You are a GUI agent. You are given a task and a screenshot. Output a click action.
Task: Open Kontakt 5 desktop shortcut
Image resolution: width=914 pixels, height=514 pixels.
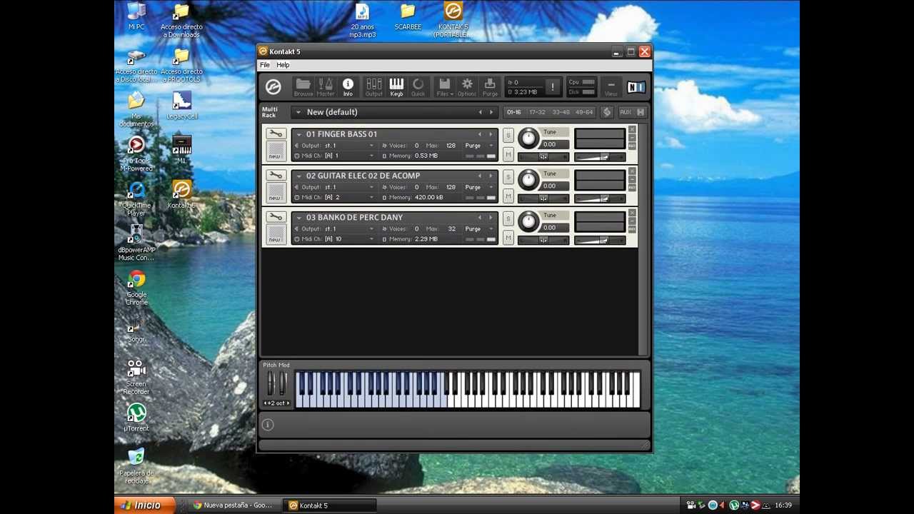click(181, 193)
